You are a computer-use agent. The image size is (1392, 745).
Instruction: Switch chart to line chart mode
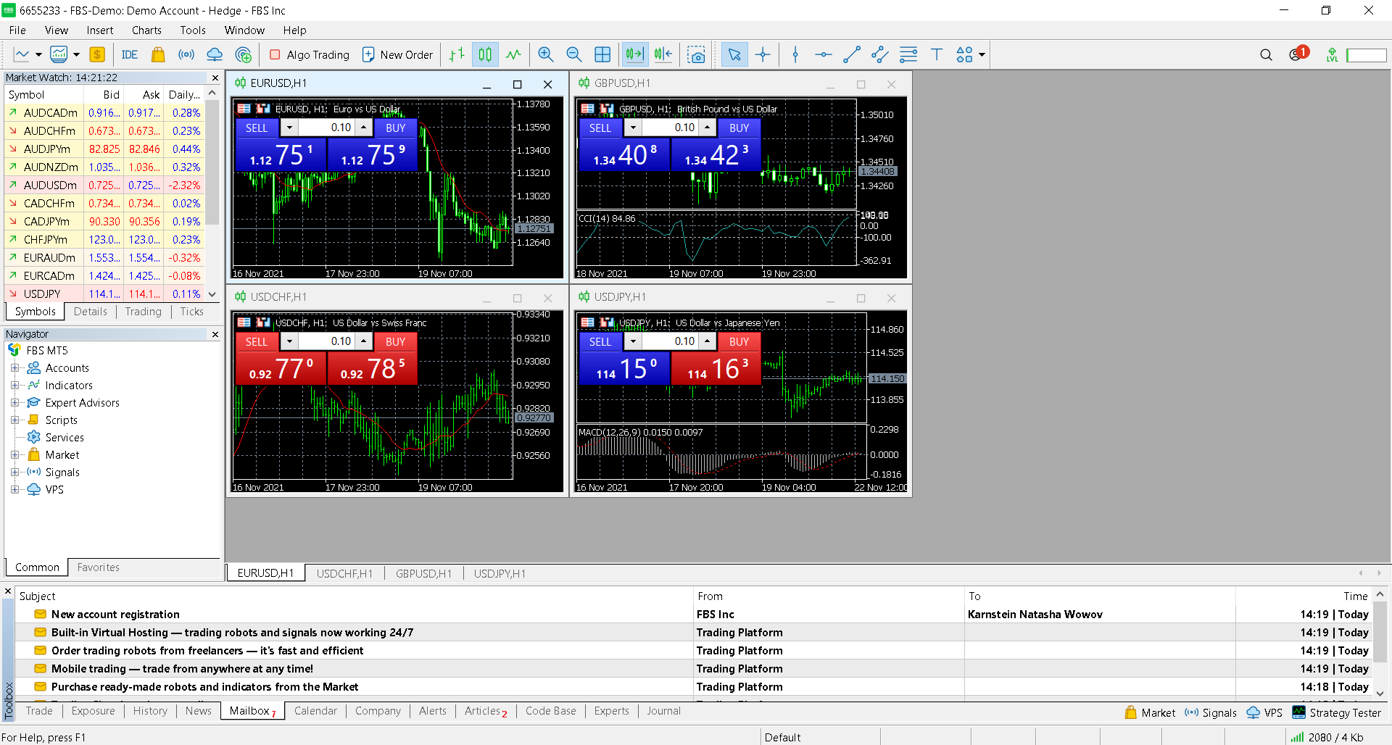pyautogui.click(x=513, y=54)
